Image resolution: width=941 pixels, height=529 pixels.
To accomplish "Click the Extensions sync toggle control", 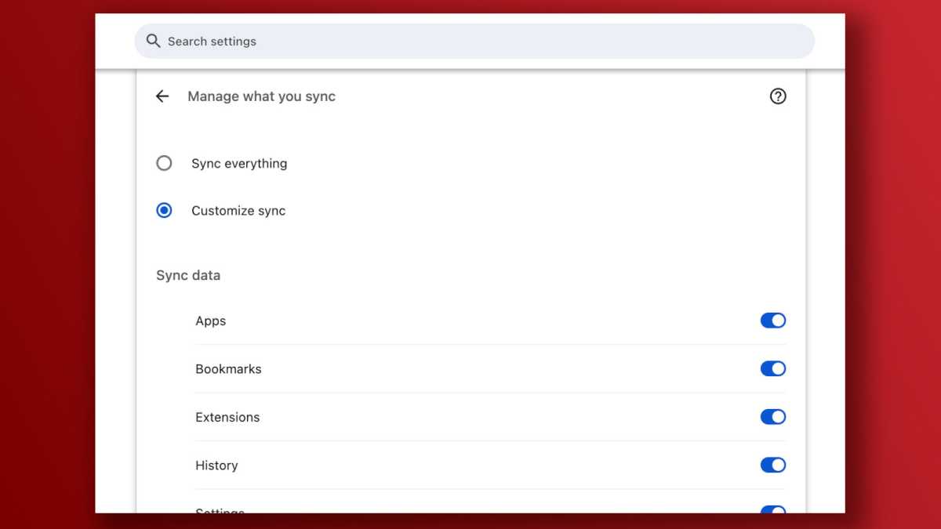I will coord(773,417).
